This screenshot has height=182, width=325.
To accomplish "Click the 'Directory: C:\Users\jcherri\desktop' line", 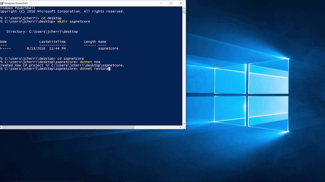I will 42,32.
